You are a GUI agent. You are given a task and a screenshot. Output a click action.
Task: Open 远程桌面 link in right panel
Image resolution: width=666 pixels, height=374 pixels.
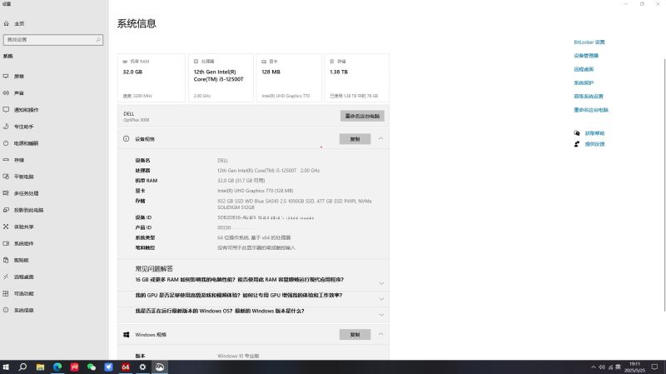584,69
